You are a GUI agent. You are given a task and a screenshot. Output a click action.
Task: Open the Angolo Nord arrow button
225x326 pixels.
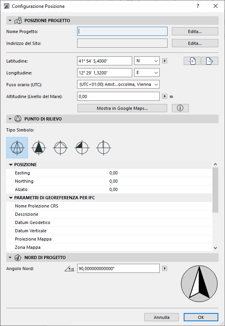[x=164, y=269]
